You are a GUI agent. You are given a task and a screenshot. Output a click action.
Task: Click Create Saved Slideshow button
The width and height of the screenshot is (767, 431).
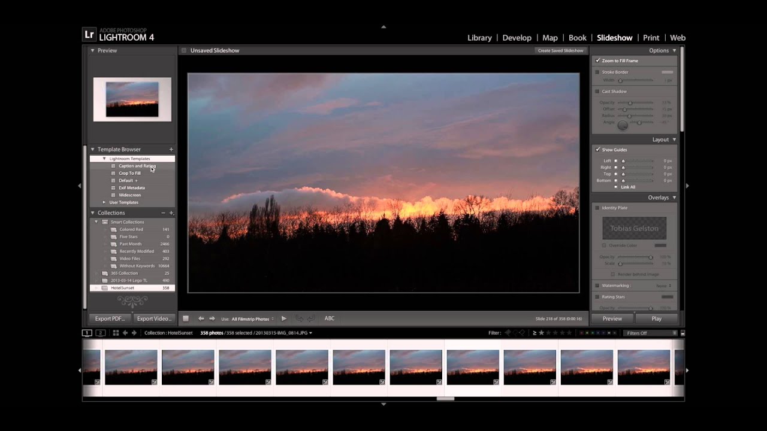click(560, 50)
